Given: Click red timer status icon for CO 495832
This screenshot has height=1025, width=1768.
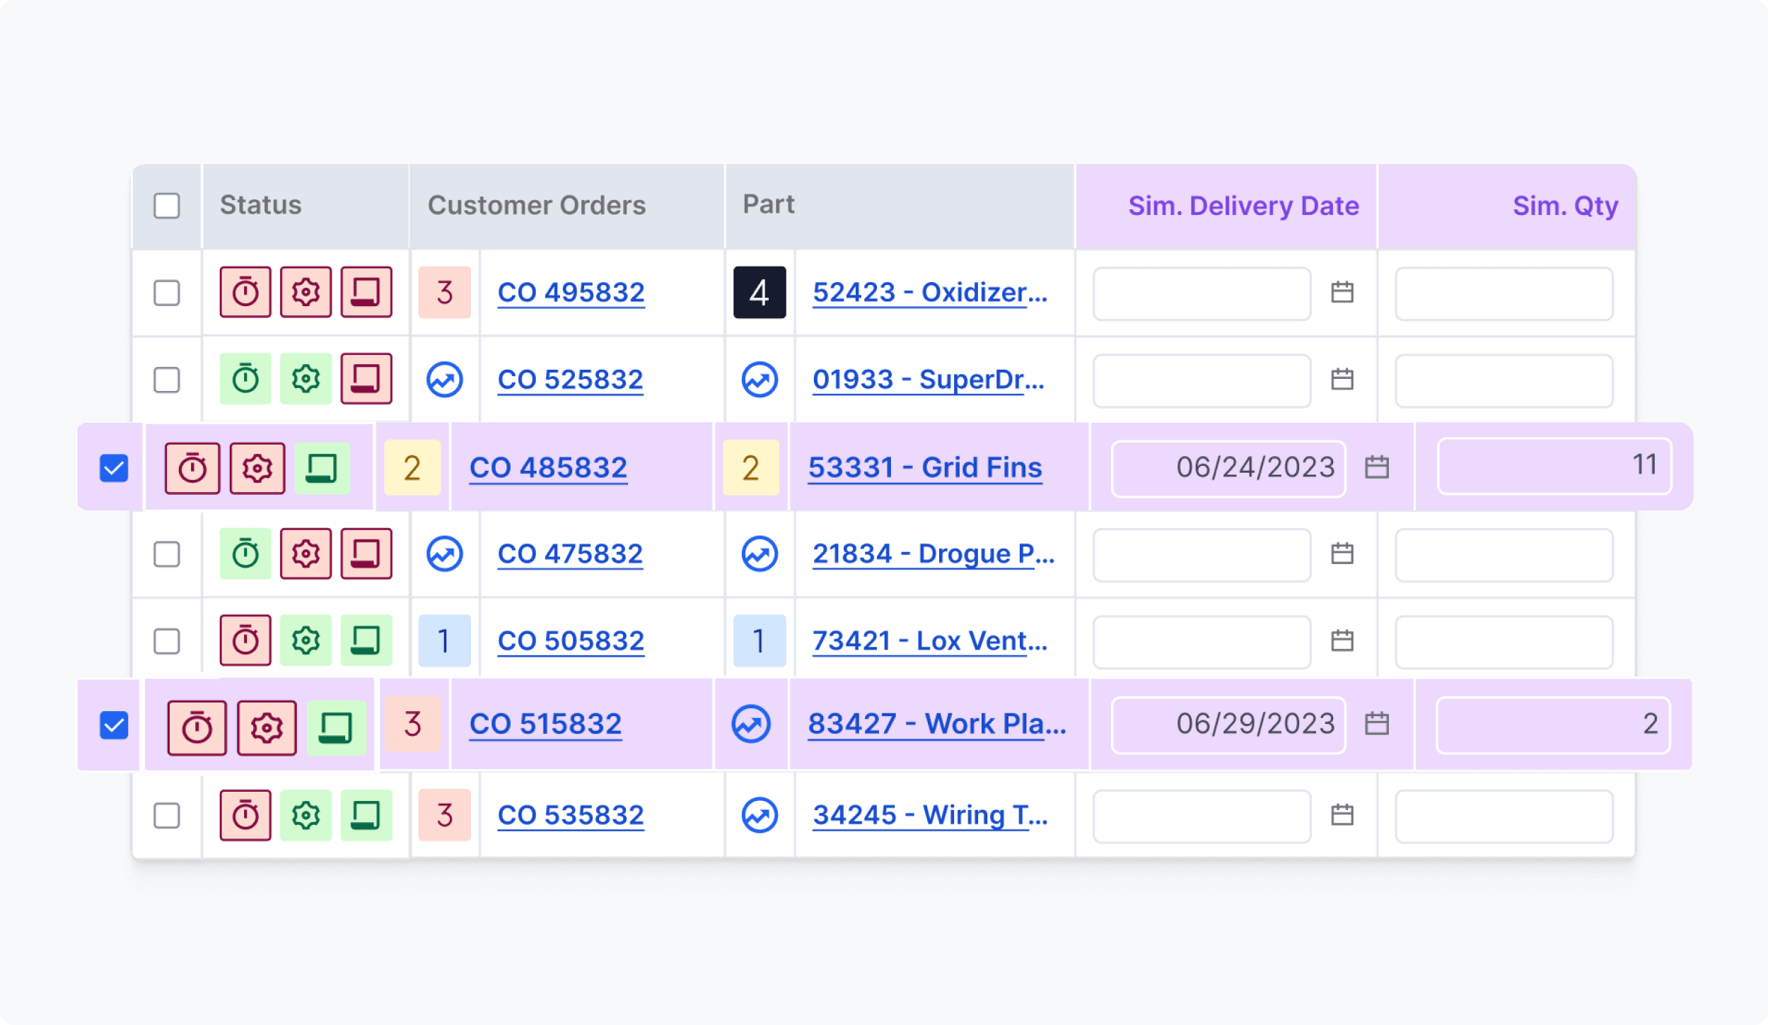Looking at the screenshot, I should pos(245,292).
